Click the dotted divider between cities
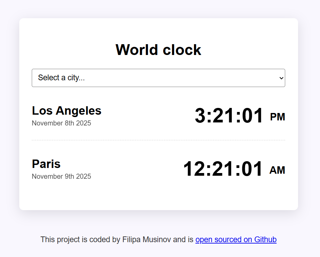The width and height of the screenshot is (320, 257). coord(158,138)
